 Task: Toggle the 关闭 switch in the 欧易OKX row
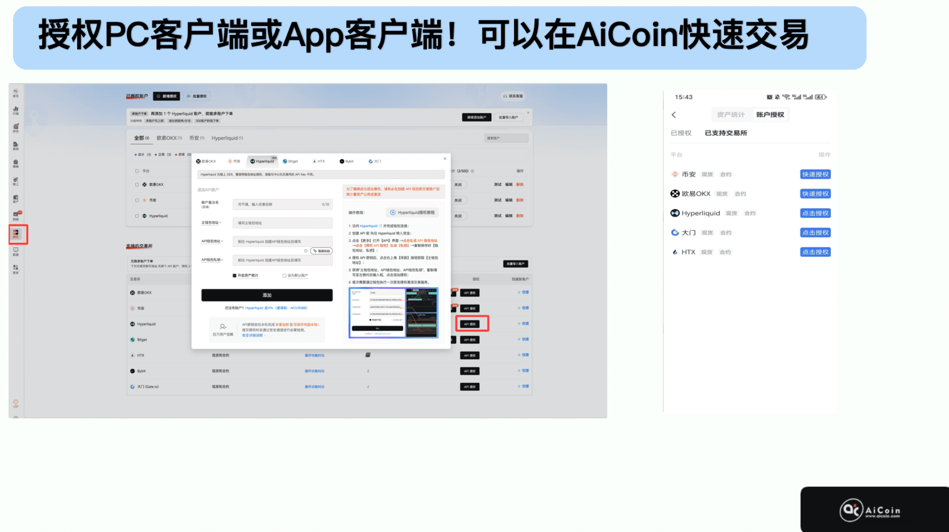459,185
